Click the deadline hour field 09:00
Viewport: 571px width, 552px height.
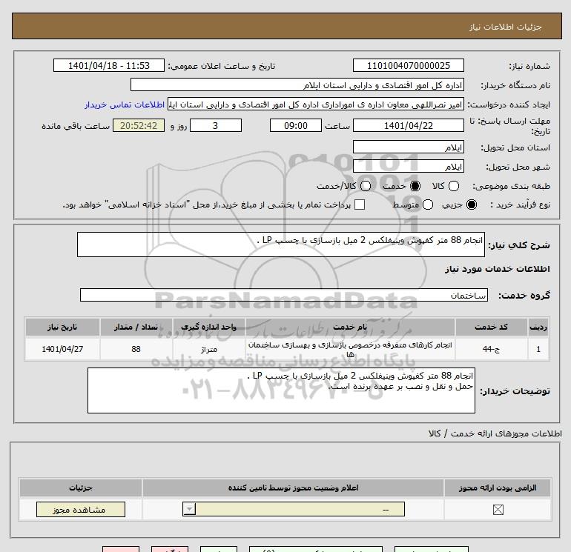296,125
